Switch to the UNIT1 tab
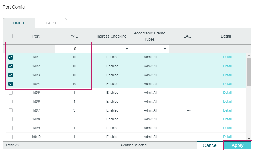 [19, 23]
